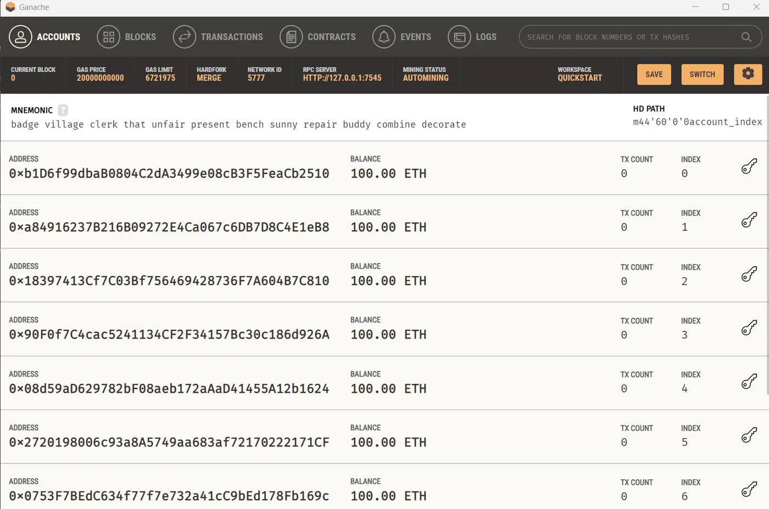Screen dimensions: 769x509
Task: Go to the Transactions tab
Action: [x=218, y=37]
